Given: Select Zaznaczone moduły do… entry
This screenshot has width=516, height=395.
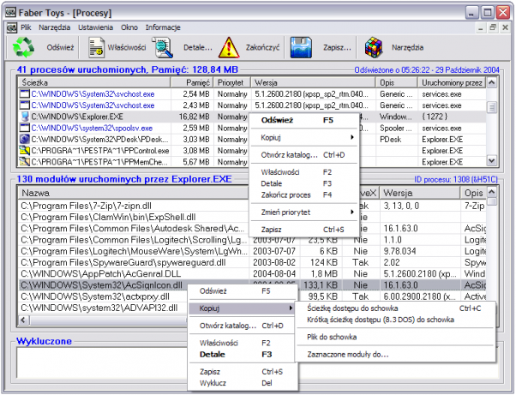Looking at the screenshot, I should click(395, 355).
